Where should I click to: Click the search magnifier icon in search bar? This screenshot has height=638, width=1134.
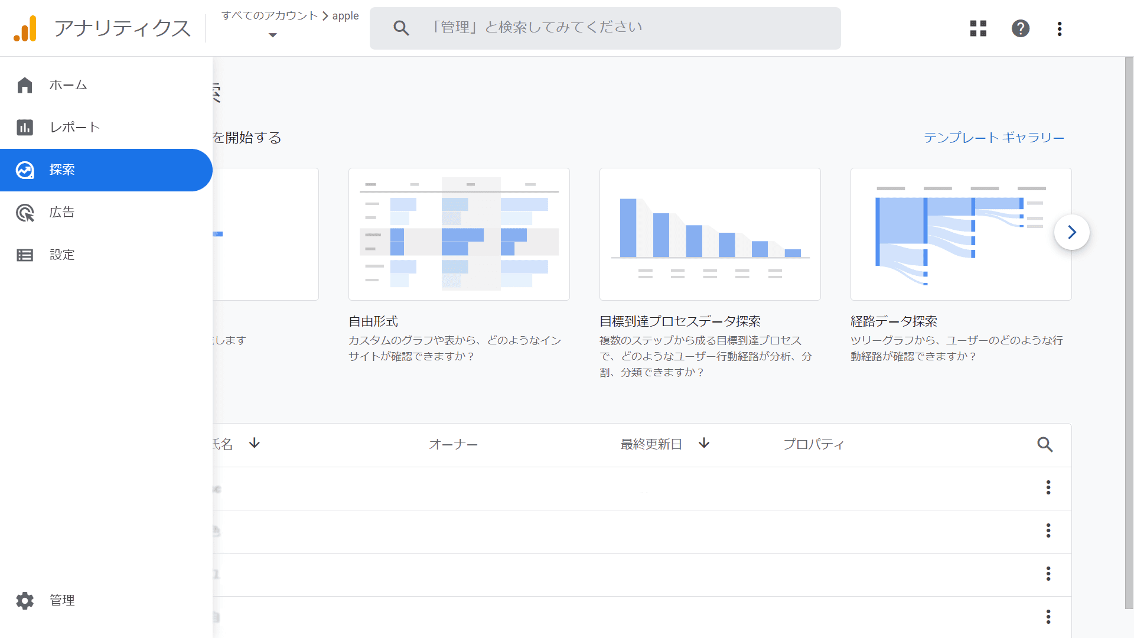pyautogui.click(x=401, y=28)
